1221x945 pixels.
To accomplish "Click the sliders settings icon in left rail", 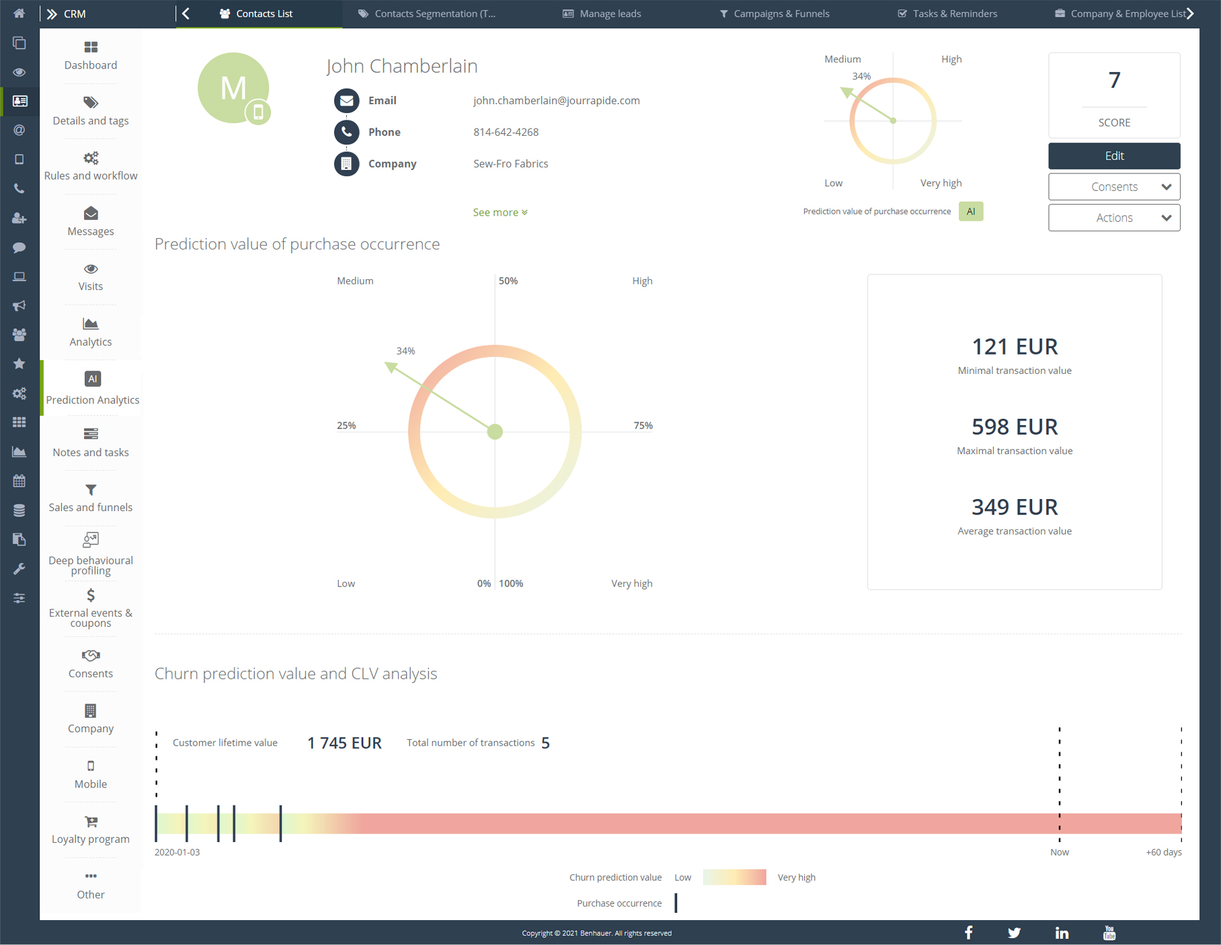I will coord(19,598).
